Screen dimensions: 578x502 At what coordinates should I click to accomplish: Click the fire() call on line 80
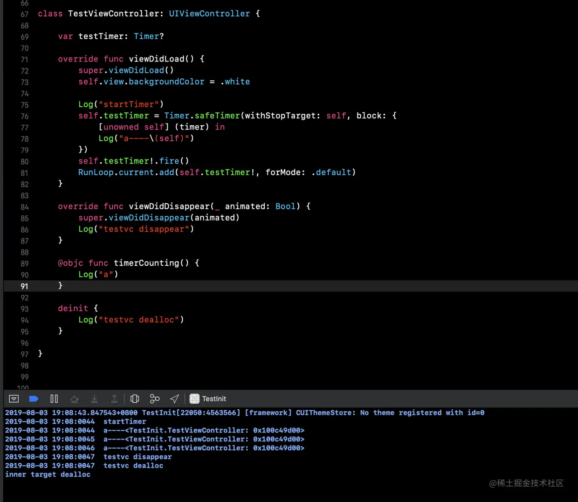174,161
